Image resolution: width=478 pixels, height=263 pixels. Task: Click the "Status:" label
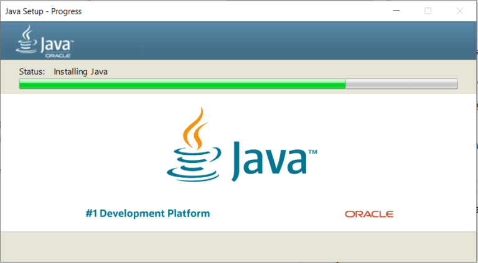pos(32,72)
